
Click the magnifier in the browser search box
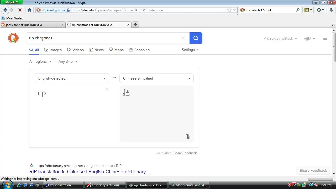298,10
